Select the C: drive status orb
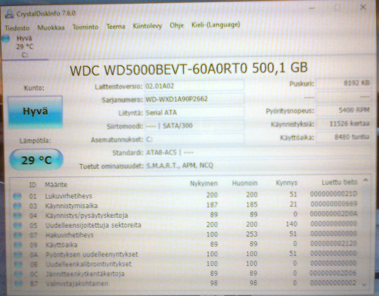379x296 pixels. click(5, 39)
